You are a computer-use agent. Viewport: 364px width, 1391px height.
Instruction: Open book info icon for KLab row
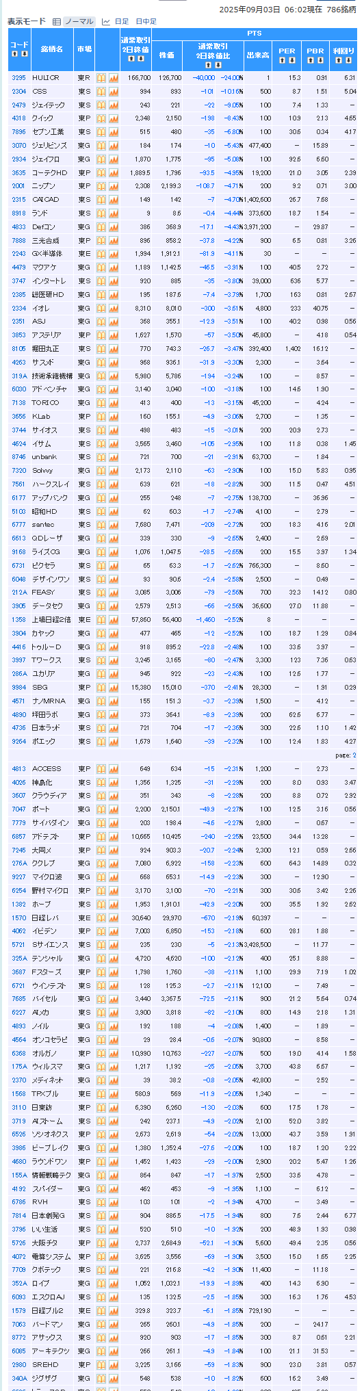(x=101, y=416)
